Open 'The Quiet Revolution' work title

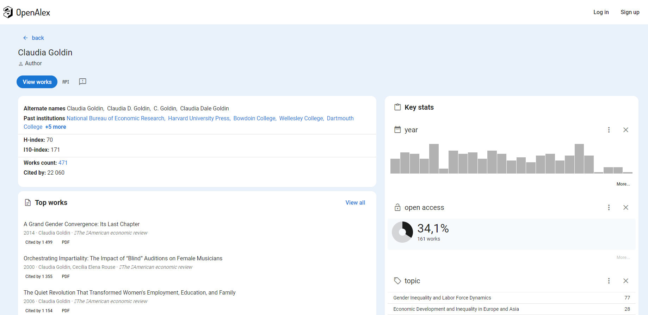click(129, 292)
